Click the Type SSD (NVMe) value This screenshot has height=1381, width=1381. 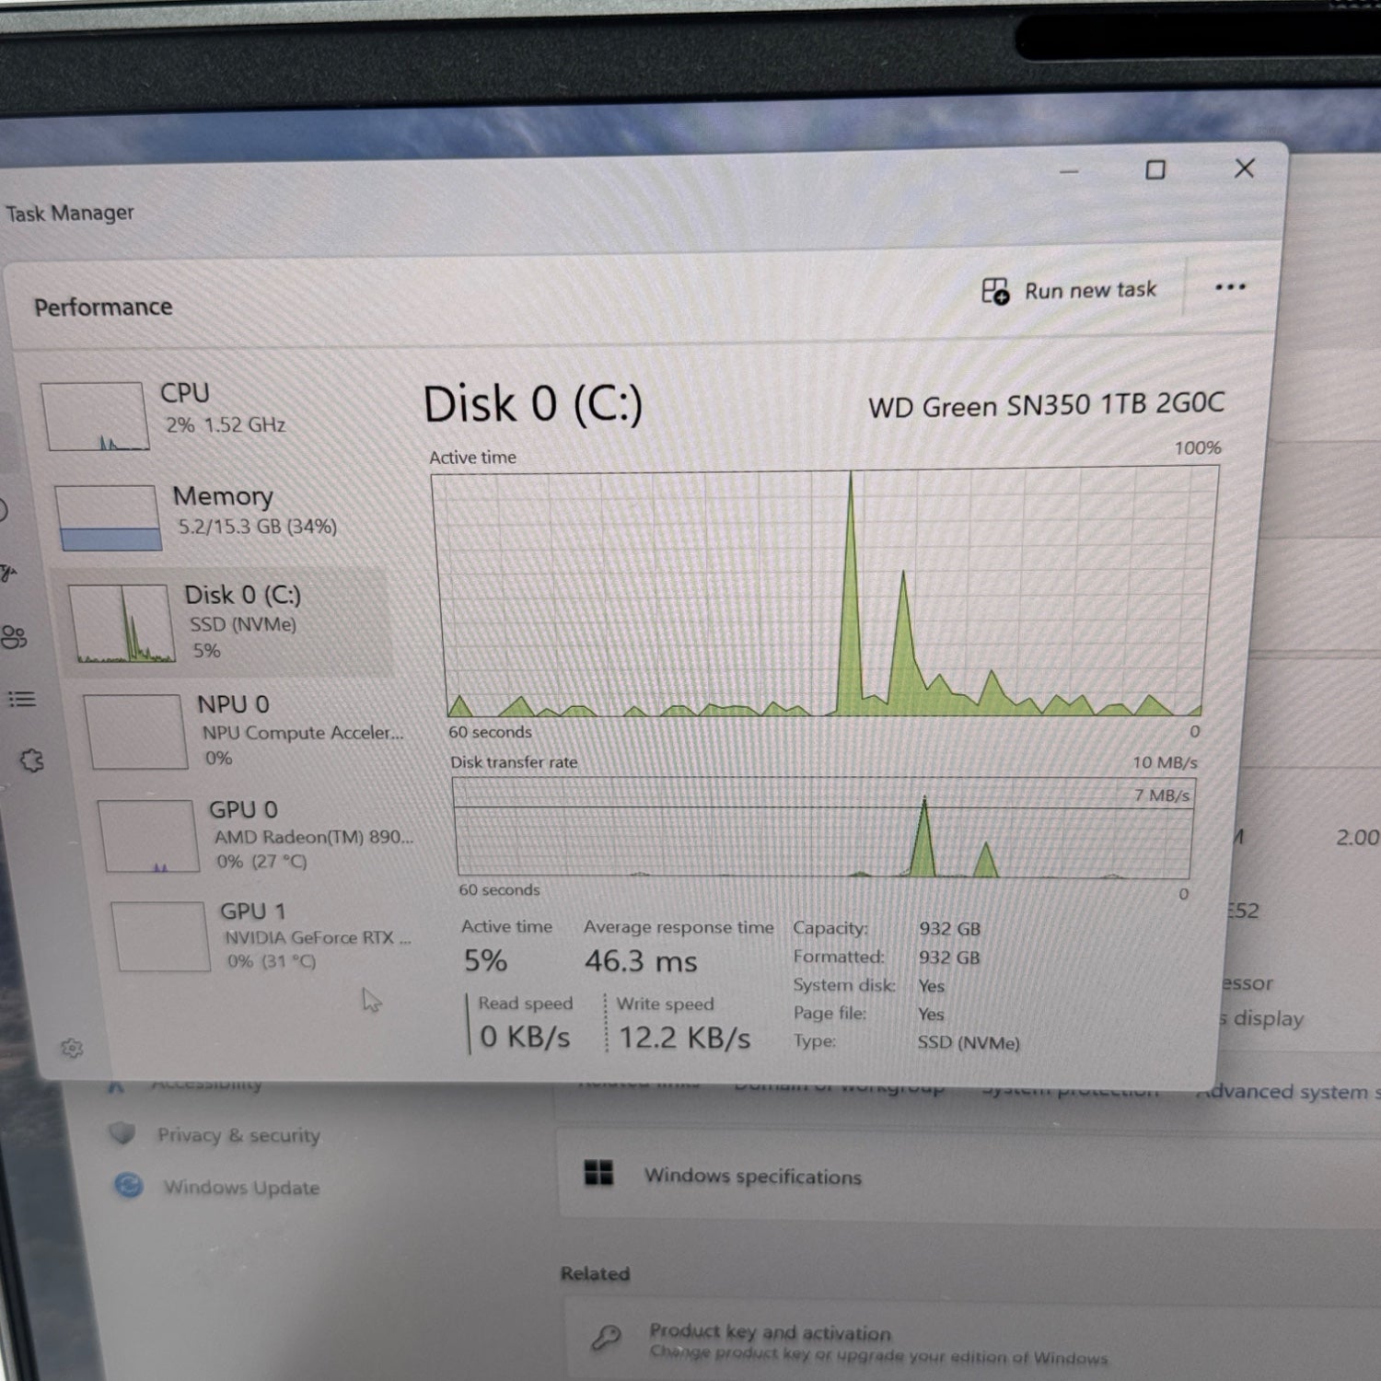969,1043
